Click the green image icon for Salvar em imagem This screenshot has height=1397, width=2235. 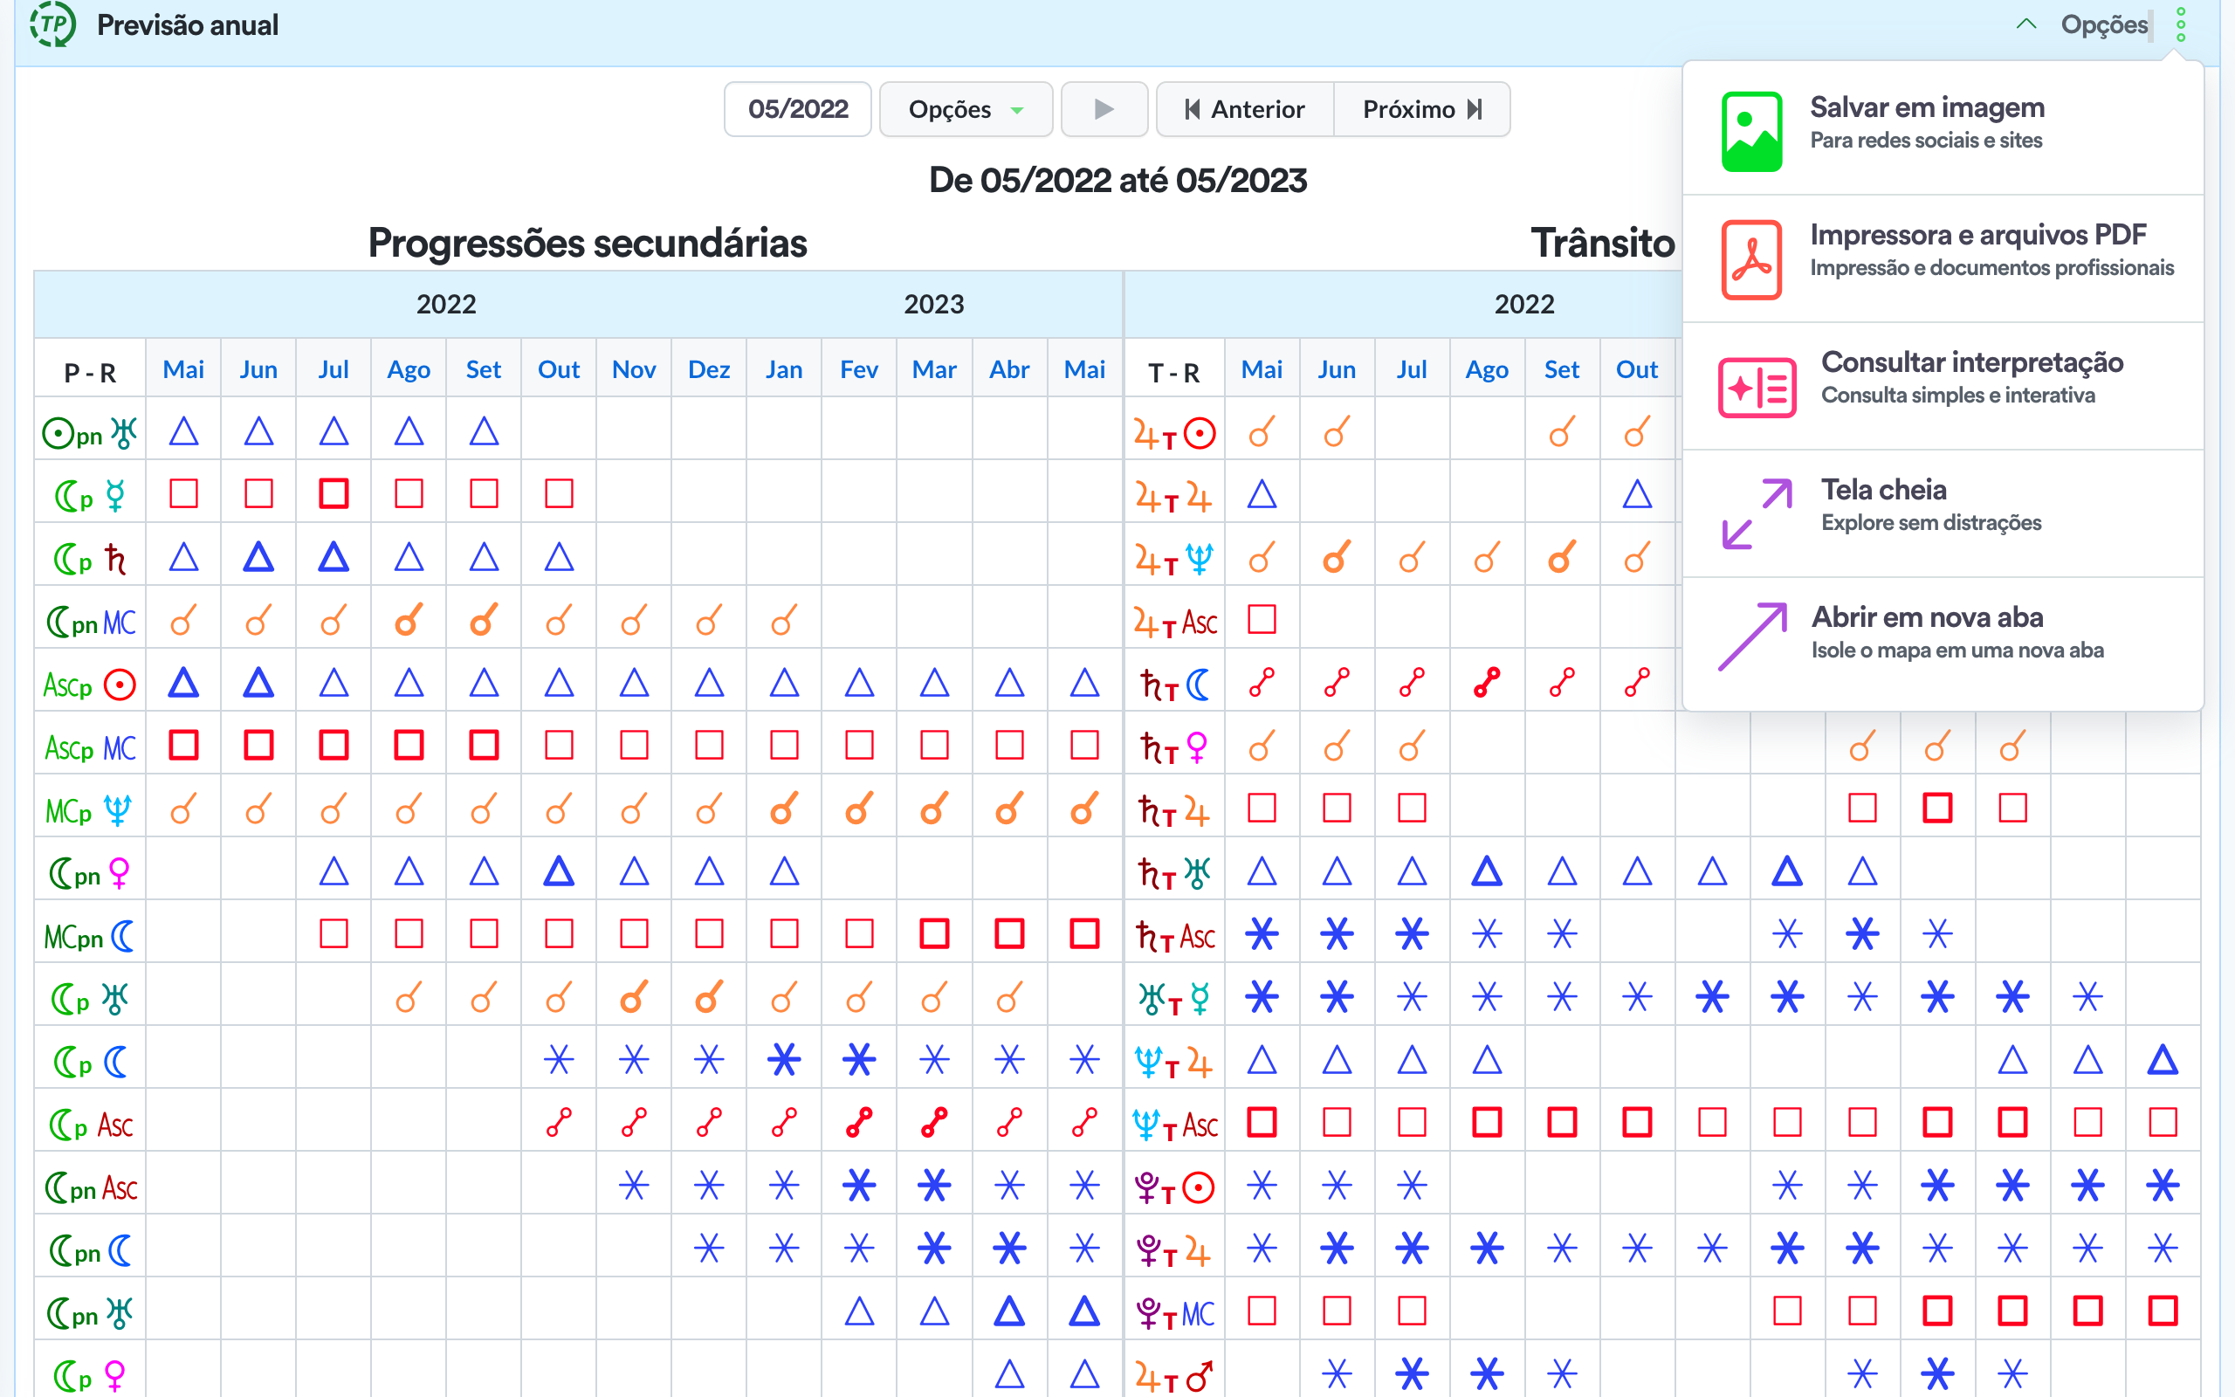[1751, 131]
